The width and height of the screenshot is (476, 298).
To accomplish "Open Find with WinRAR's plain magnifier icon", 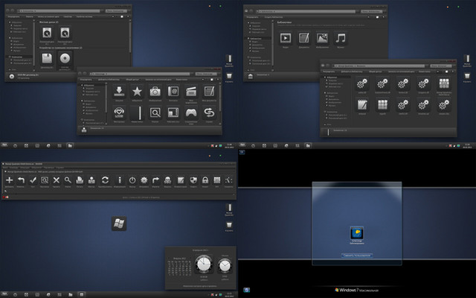I will click(x=68, y=180).
